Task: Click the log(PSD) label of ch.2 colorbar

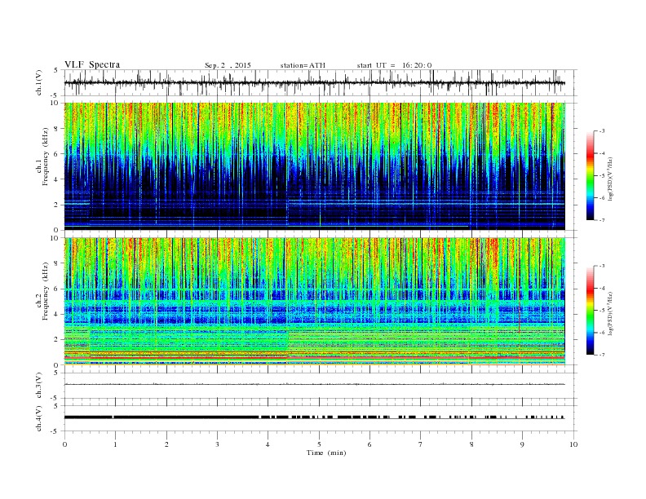Action: pyautogui.click(x=611, y=314)
